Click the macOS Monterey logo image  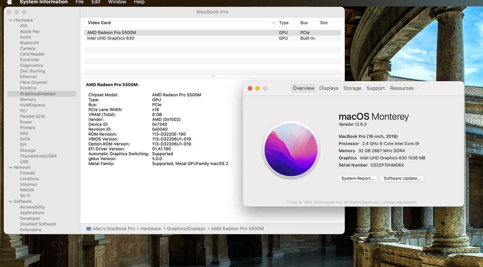pos(291,149)
